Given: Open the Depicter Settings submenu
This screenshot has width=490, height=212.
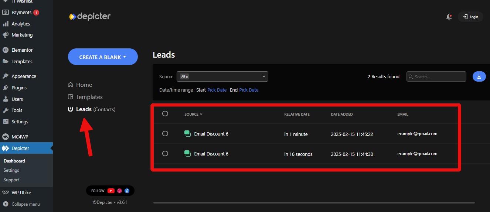Looking at the screenshot, I should (11, 170).
